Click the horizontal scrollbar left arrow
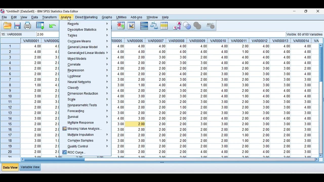 coord(23,159)
